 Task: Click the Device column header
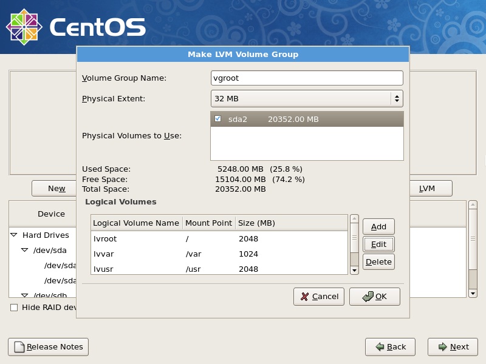(x=43, y=214)
